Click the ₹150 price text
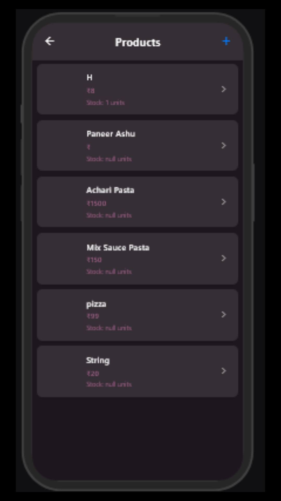This screenshot has height=501, width=281. click(94, 260)
